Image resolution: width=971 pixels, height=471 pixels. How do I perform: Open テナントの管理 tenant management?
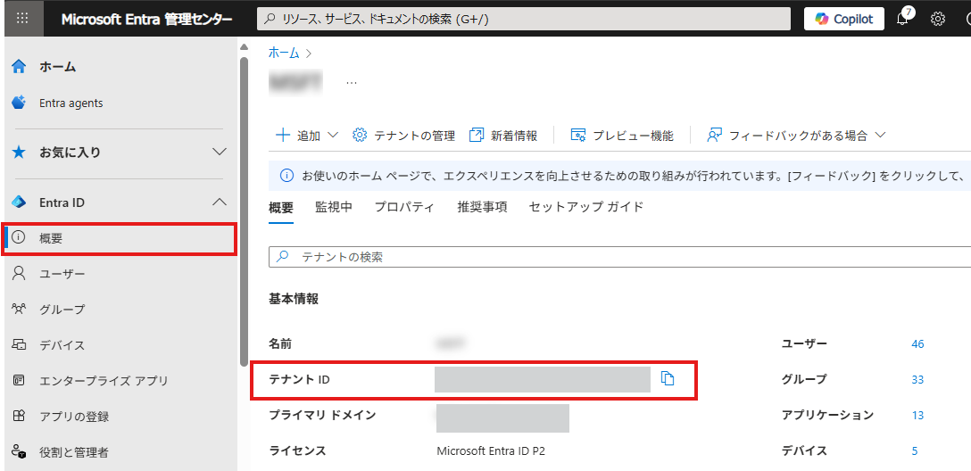403,136
